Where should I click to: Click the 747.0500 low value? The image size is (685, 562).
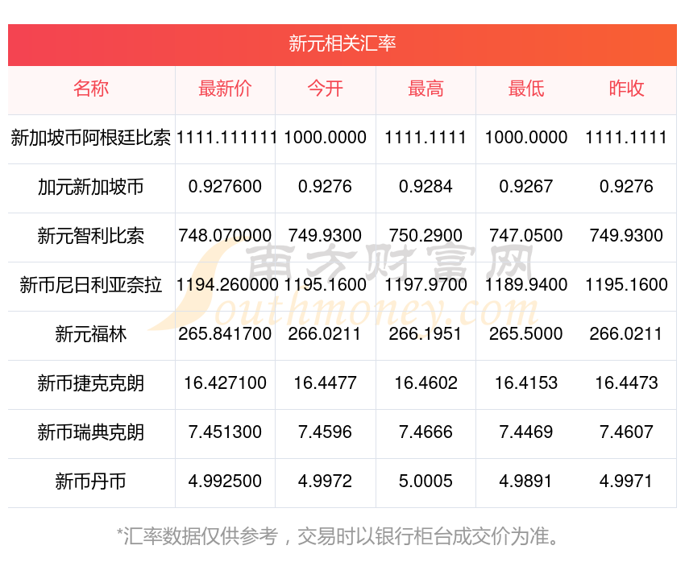[526, 236]
